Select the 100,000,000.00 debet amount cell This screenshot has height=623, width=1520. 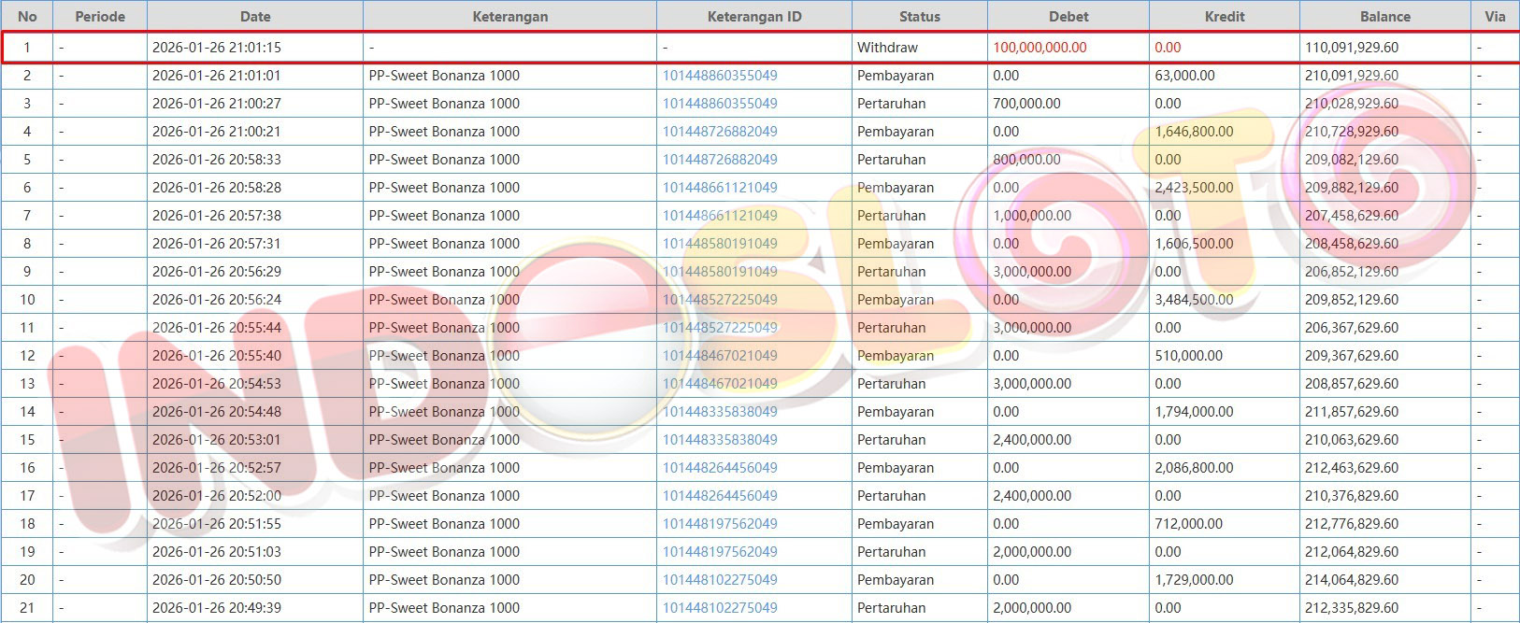pos(1040,48)
